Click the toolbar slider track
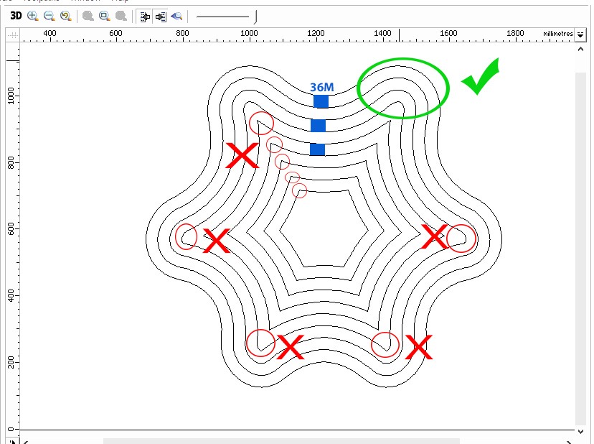The width and height of the screenshot is (594, 444). coord(222,17)
